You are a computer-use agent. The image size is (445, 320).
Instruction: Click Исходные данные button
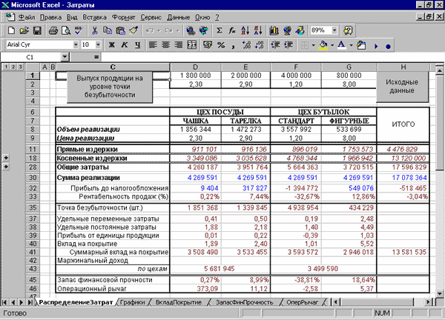point(402,87)
